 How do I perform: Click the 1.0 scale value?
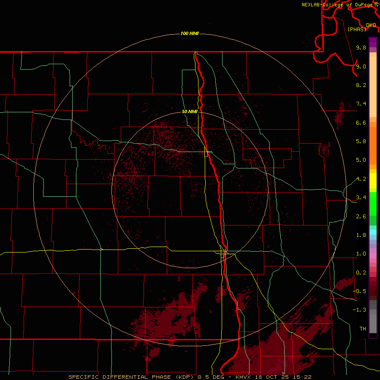[361, 254]
